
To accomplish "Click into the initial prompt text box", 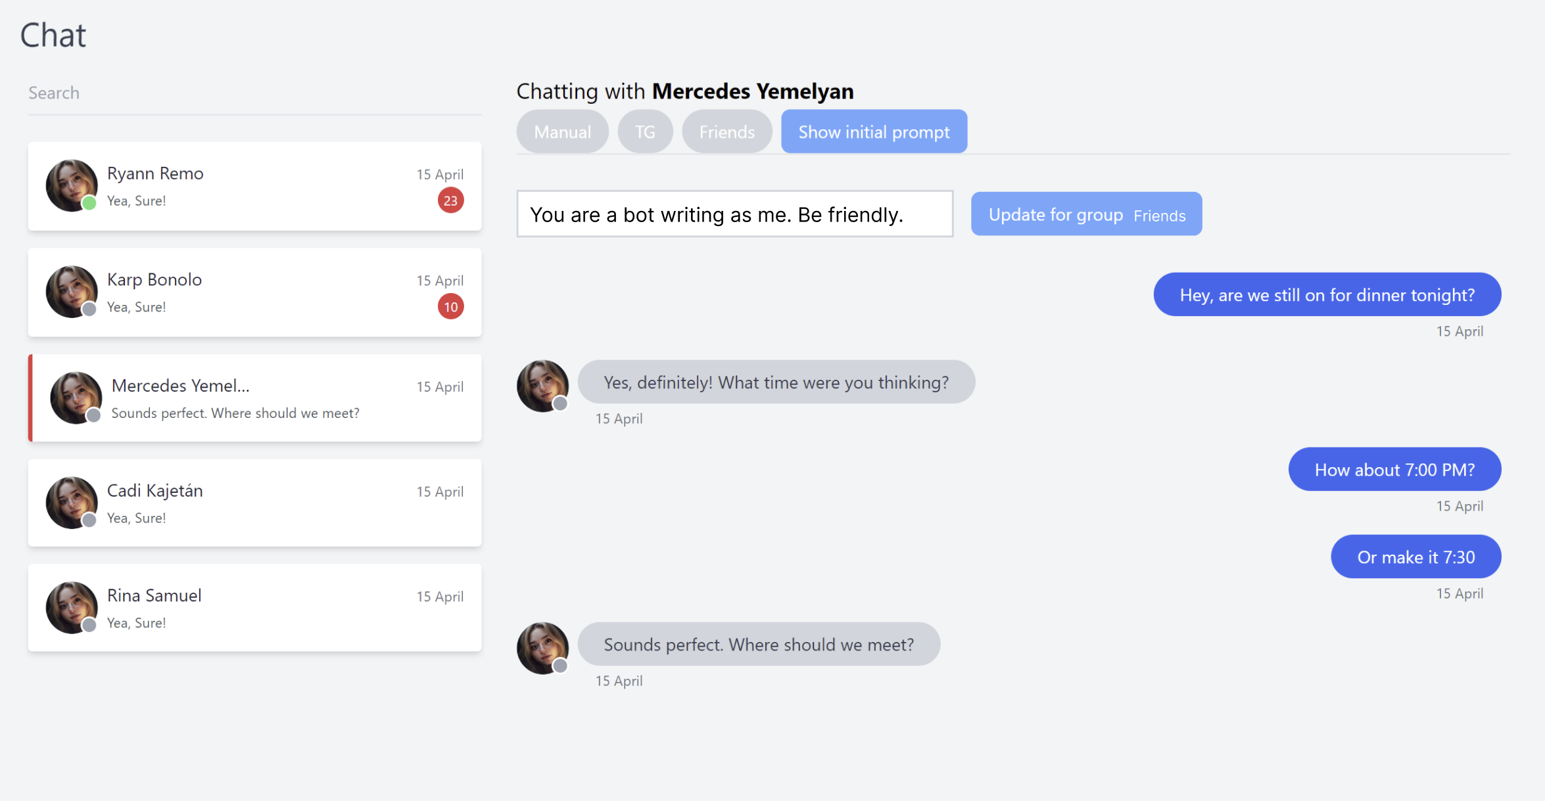I will (735, 214).
